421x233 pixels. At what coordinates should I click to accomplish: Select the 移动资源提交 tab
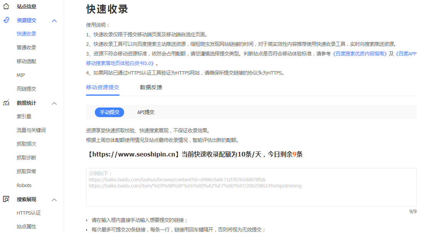pos(103,87)
